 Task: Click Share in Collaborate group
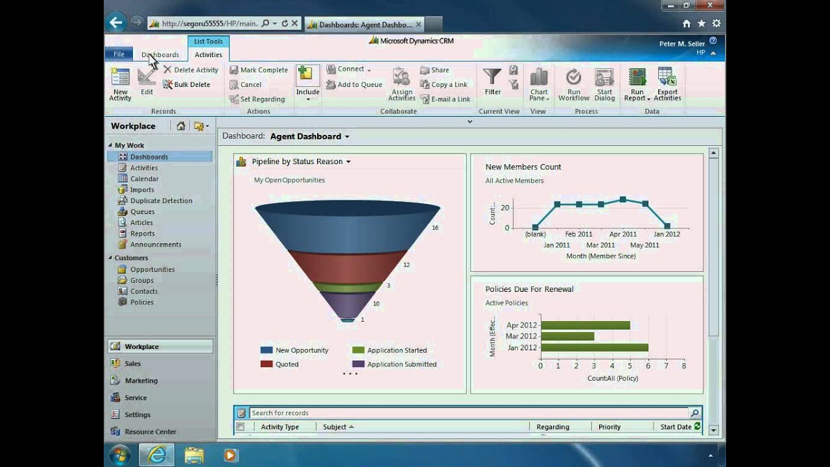pyautogui.click(x=434, y=70)
